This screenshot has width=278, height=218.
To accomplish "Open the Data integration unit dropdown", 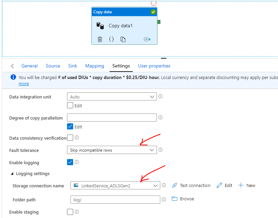I will tap(152, 96).
